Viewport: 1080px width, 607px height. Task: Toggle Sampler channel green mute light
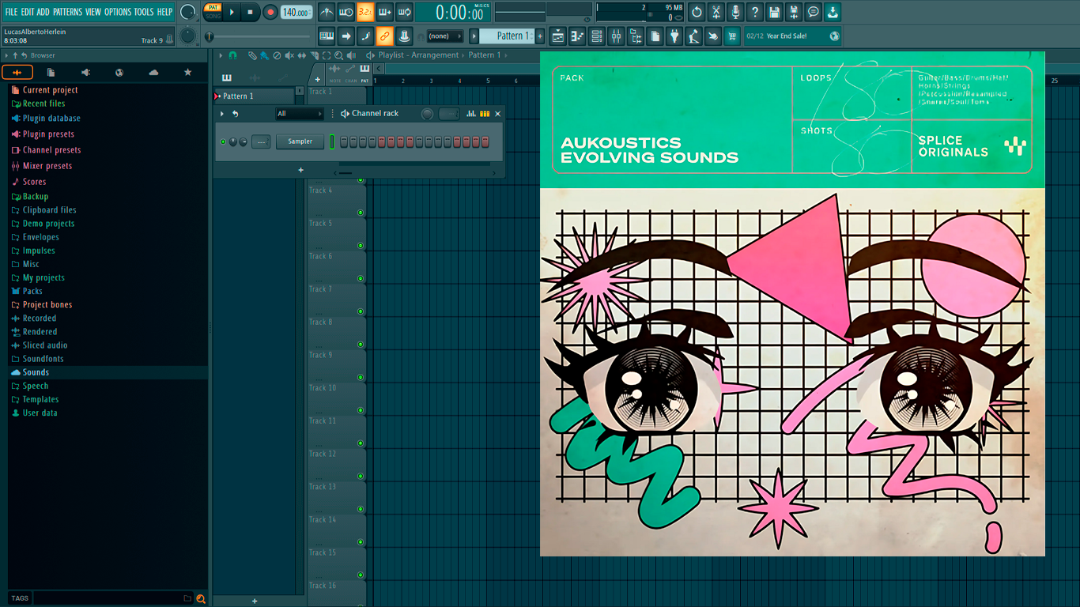pyautogui.click(x=223, y=141)
